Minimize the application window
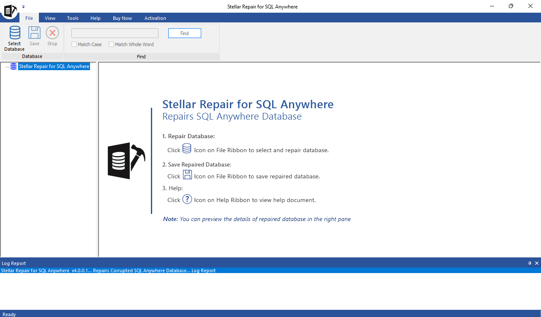Viewport: 541px width, 317px height. (x=492, y=6)
